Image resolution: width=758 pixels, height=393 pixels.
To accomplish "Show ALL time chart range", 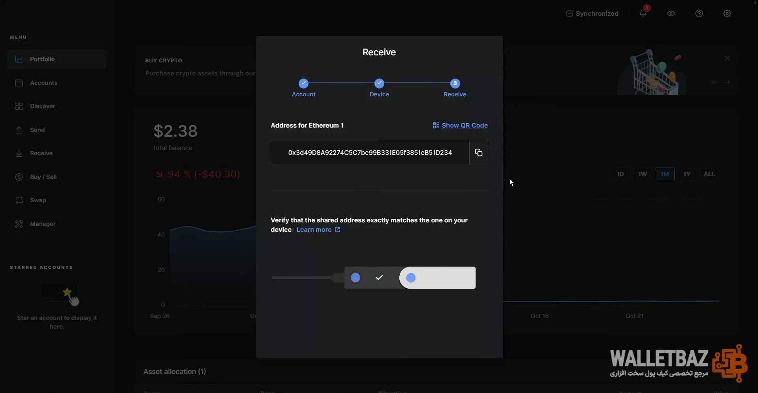I will [x=709, y=174].
